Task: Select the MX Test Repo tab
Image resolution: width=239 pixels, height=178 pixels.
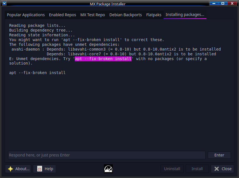Action: (x=93, y=15)
